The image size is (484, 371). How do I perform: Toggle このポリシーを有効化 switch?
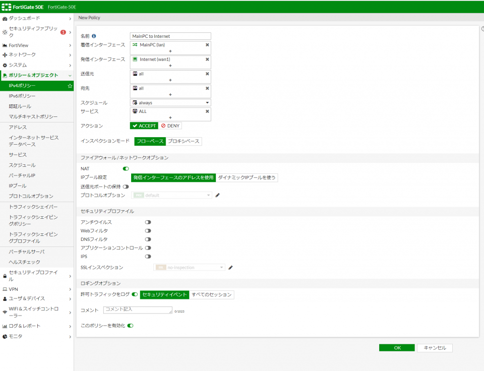point(130,326)
